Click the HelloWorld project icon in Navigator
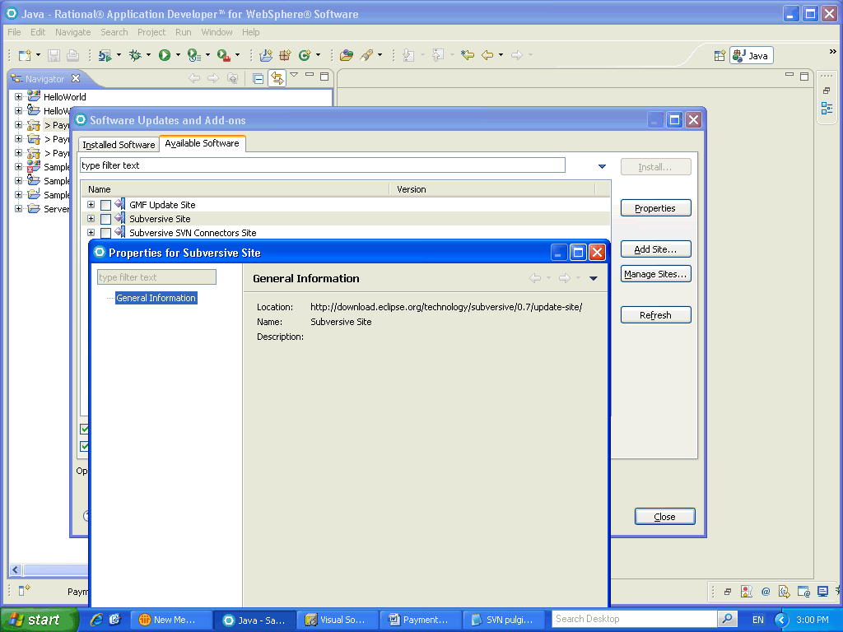 tap(34, 97)
